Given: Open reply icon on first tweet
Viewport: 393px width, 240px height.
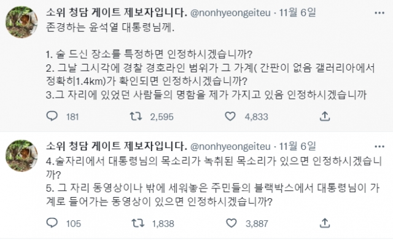Looking at the screenshot, I should tap(52, 116).
